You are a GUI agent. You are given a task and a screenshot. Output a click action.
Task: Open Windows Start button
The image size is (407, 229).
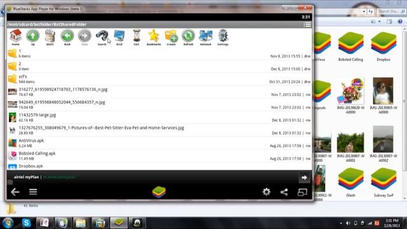8,223
